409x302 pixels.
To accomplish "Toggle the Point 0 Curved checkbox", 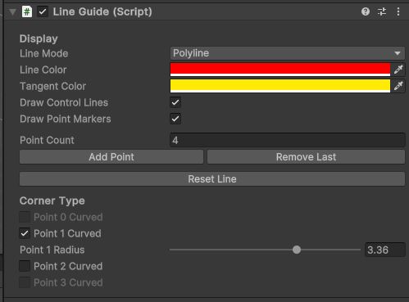I will click(x=25, y=217).
